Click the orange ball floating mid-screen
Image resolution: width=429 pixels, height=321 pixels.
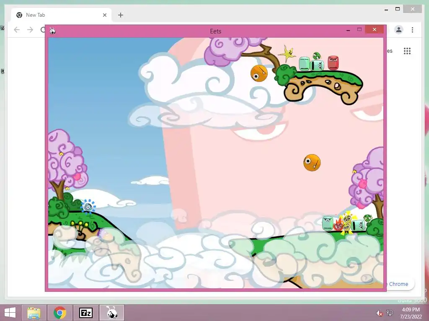[x=312, y=163]
